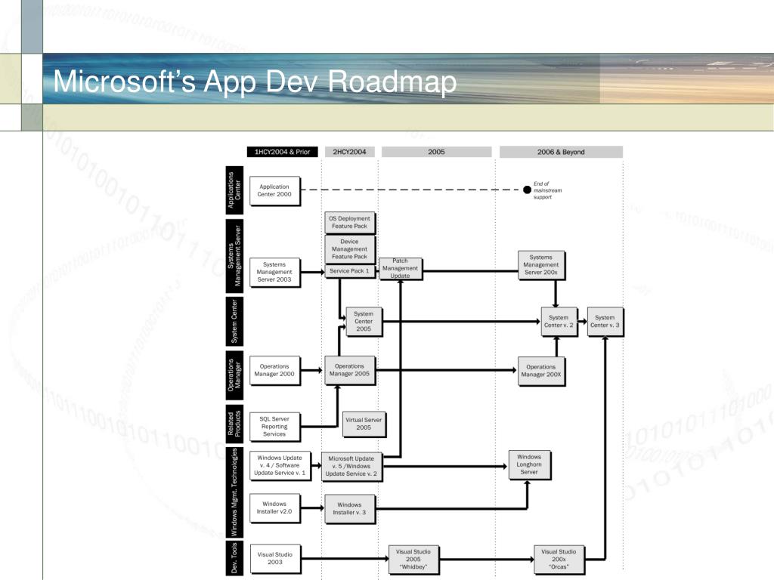Select the System Center v. 2 box
Screen dimensions: 774x580
pyautogui.click(x=559, y=322)
